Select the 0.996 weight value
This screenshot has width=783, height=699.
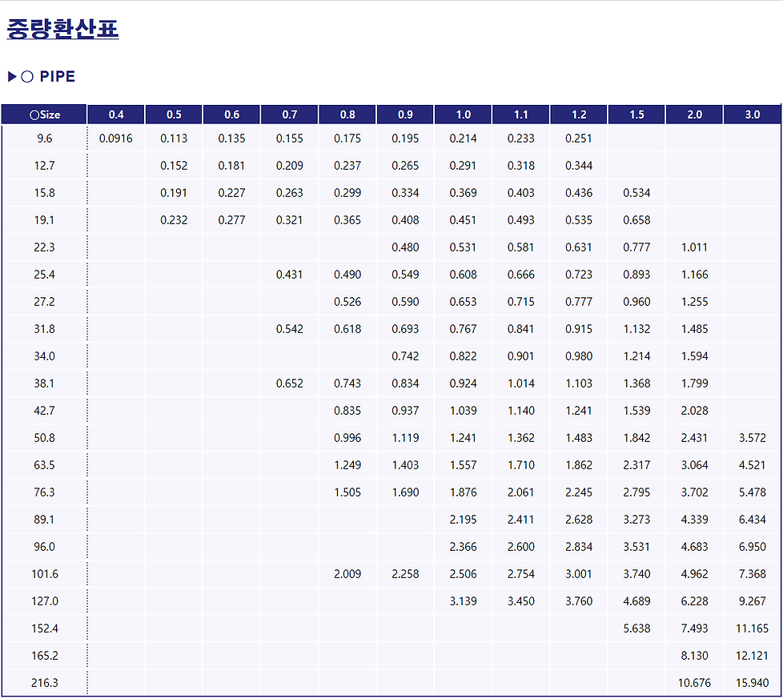click(x=347, y=438)
